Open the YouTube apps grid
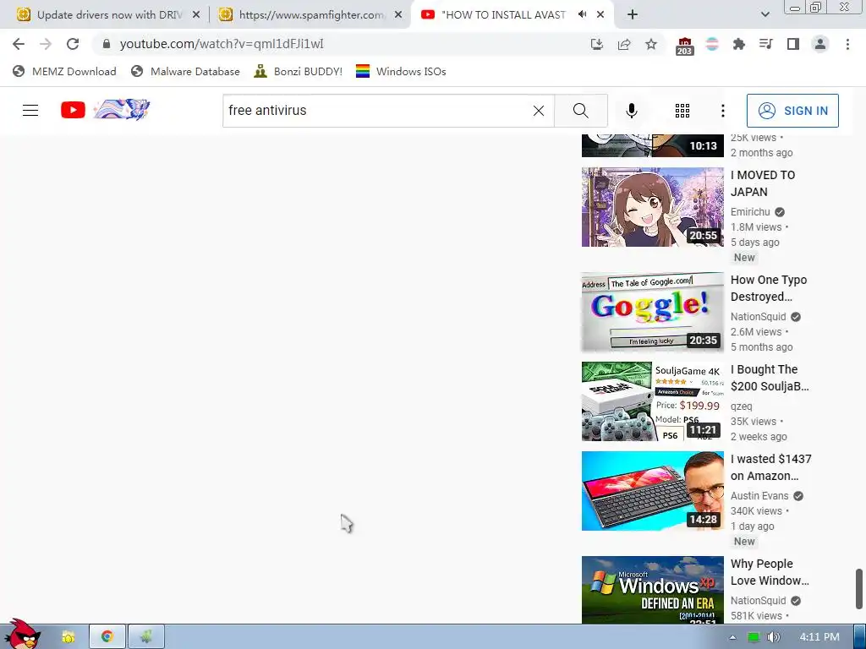 682,111
